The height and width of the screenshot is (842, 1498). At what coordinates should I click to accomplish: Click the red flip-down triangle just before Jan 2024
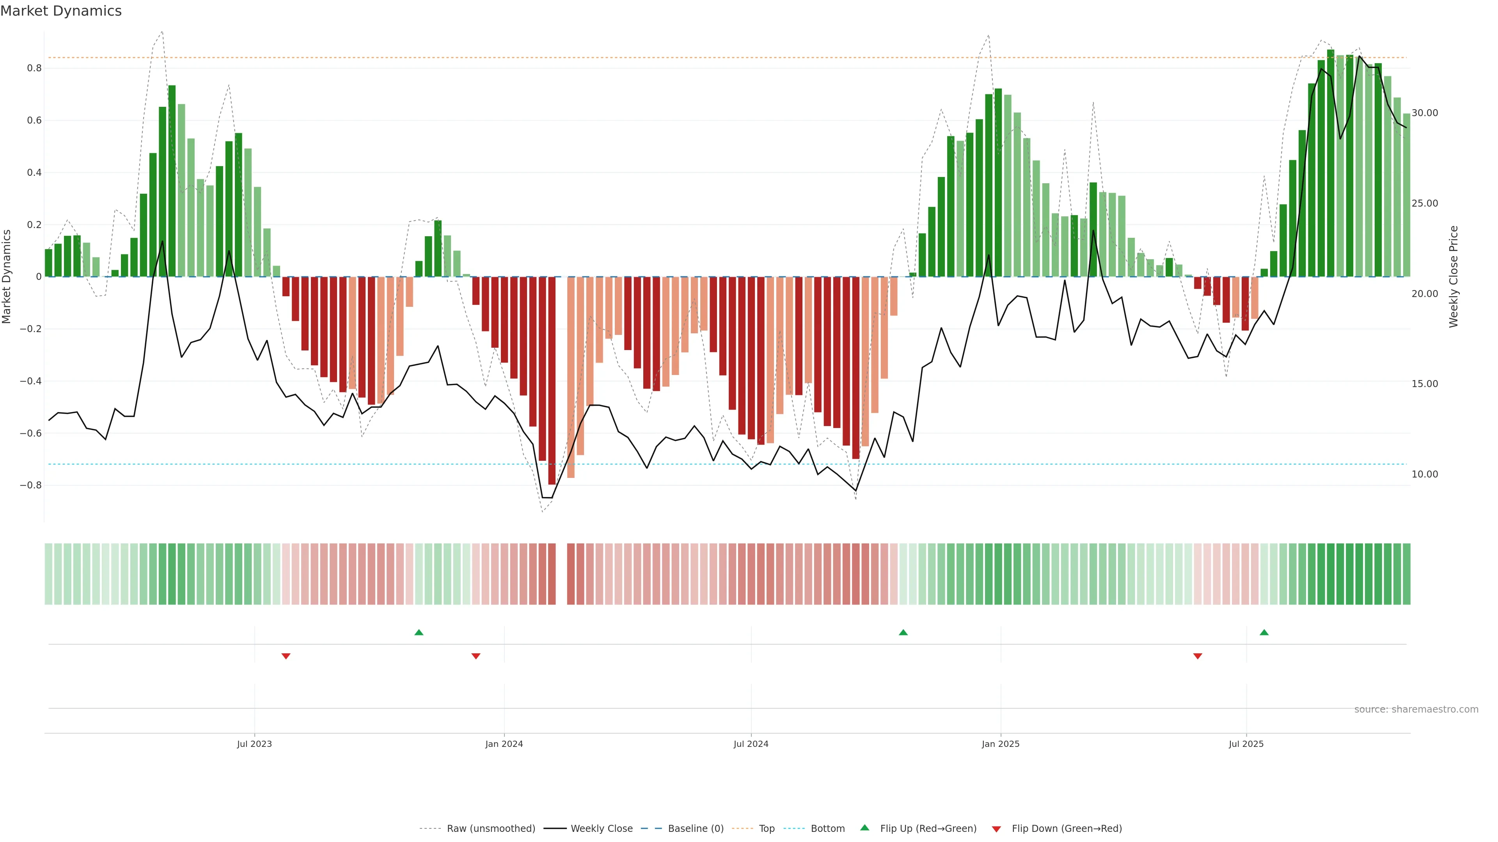click(x=476, y=656)
